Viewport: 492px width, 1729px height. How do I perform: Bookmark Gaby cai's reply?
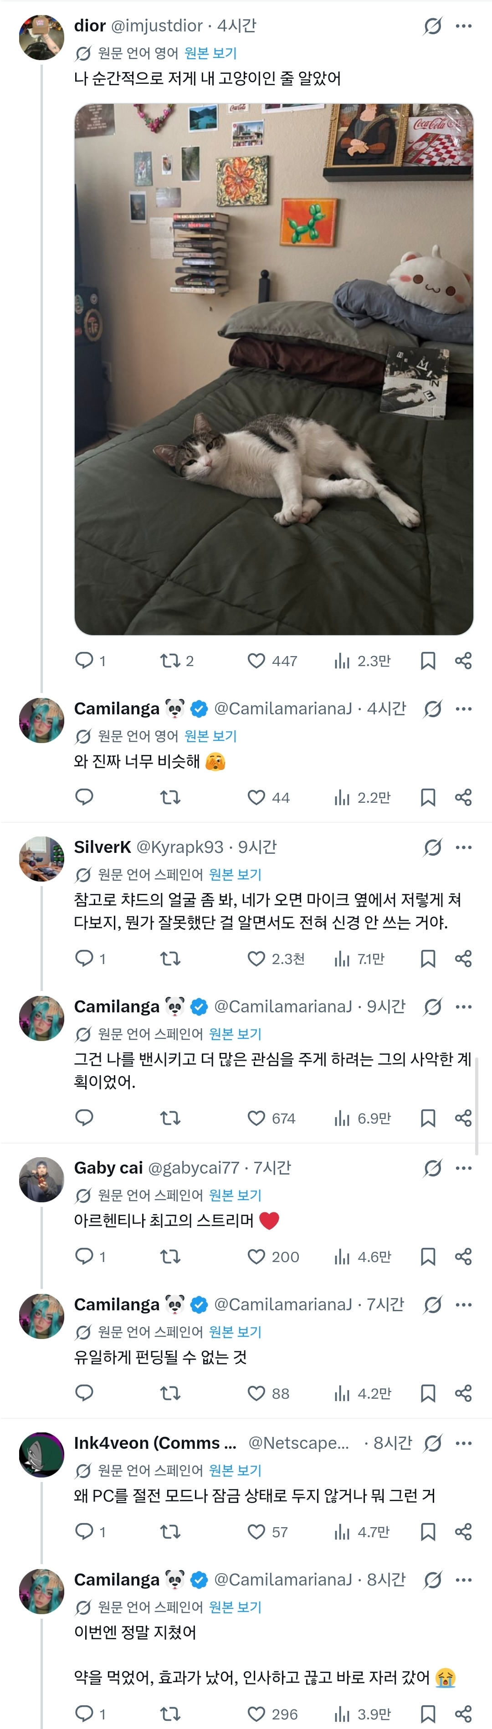[428, 1257]
